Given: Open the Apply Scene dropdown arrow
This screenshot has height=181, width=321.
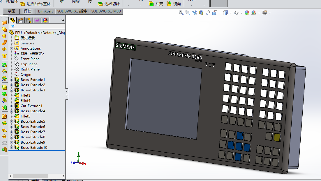Looking at the screenshot, I should (x=259, y=13).
